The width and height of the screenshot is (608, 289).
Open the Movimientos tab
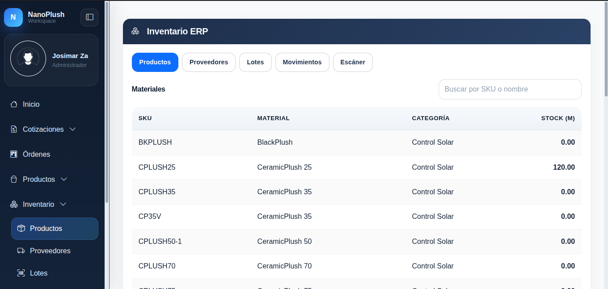(302, 62)
